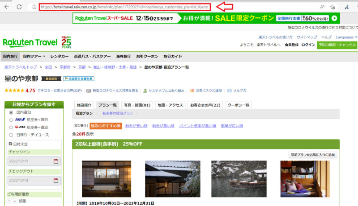Select the 国内宿泊 radio button
Image resolution: width=358 pixels, height=206 pixels.
click(11, 112)
